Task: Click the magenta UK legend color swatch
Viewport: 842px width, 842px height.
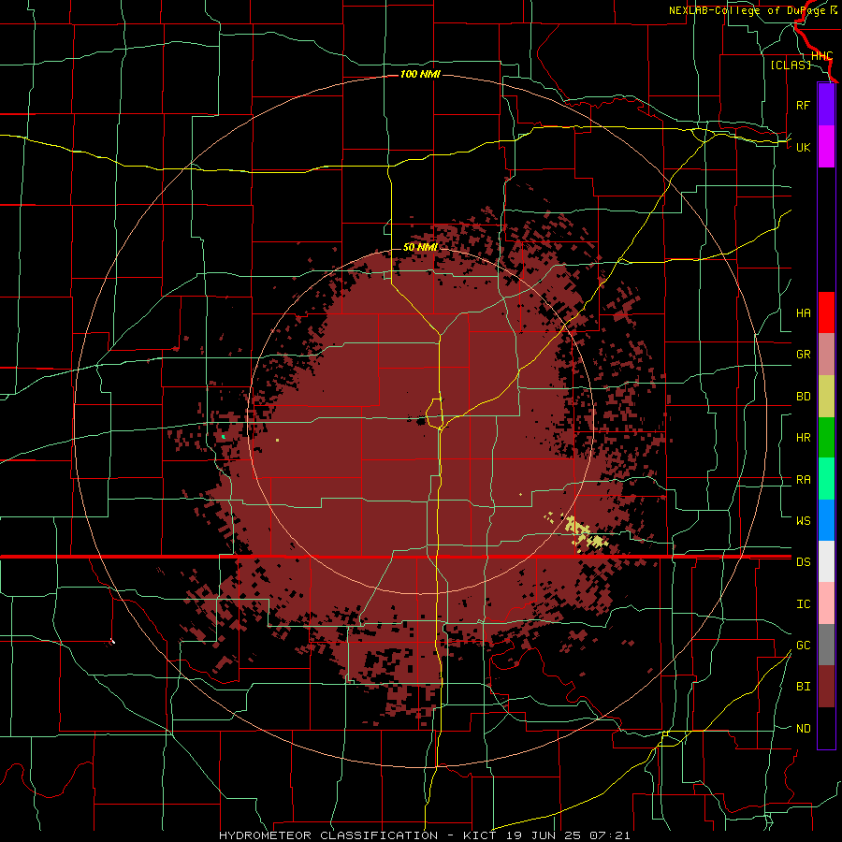Action: [x=826, y=147]
